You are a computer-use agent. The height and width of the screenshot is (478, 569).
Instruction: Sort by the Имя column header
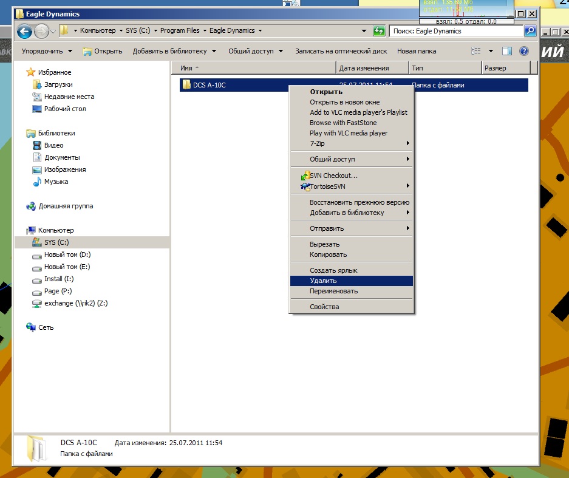coord(254,68)
